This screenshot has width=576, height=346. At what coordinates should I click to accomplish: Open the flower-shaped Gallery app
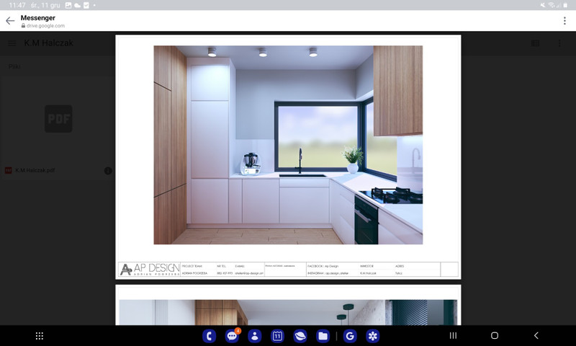pos(372,336)
